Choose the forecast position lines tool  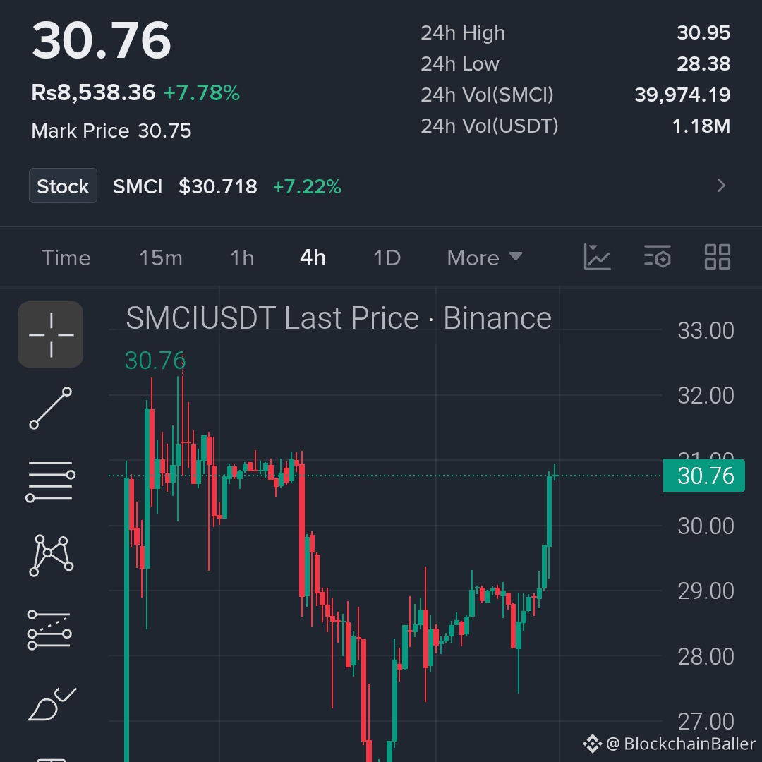pos(49,630)
